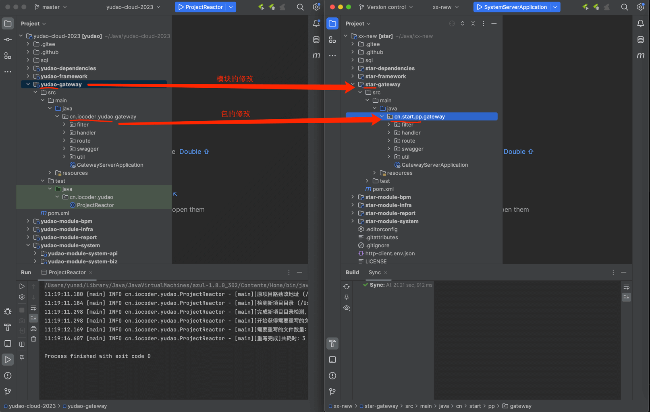Collapse all in the xx-new Project panel
Image resolution: width=650 pixels, height=412 pixels.
473,23
